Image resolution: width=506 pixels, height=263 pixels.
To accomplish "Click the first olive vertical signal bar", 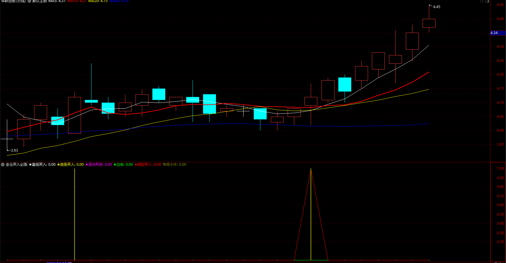I will coord(74,214).
